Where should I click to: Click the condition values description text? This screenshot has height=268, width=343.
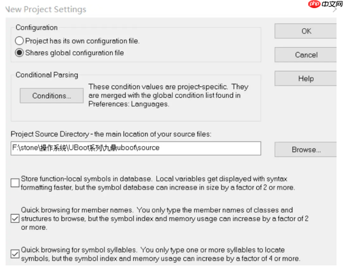[168, 95]
